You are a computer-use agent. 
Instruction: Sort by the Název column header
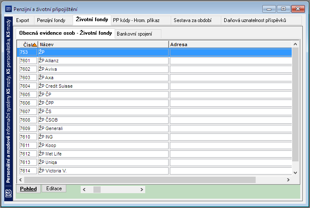(103, 44)
